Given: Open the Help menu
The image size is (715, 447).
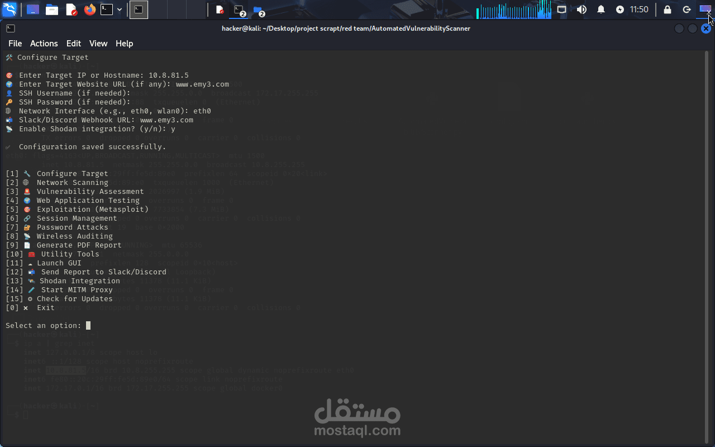Looking at the screenshot, I should coord(124,44).
